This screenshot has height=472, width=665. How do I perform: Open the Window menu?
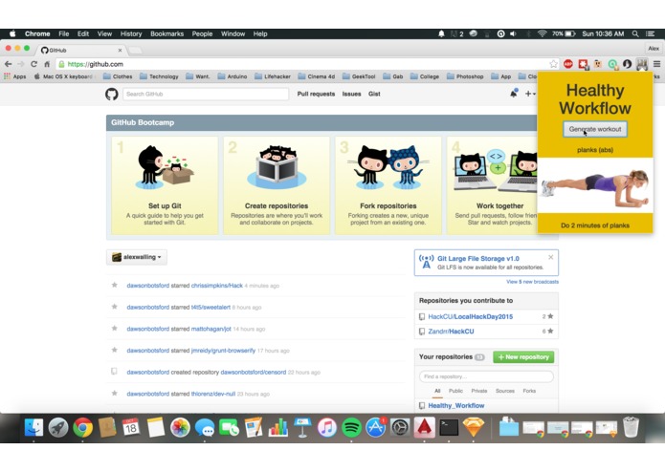pos(233,33)
